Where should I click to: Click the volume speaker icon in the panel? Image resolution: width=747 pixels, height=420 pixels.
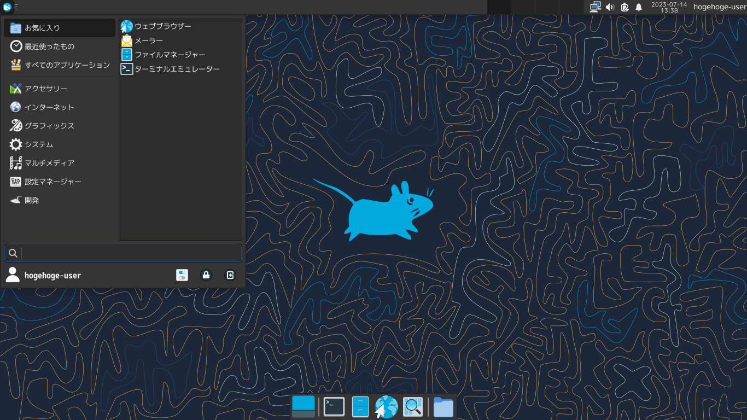pos(610,7)
